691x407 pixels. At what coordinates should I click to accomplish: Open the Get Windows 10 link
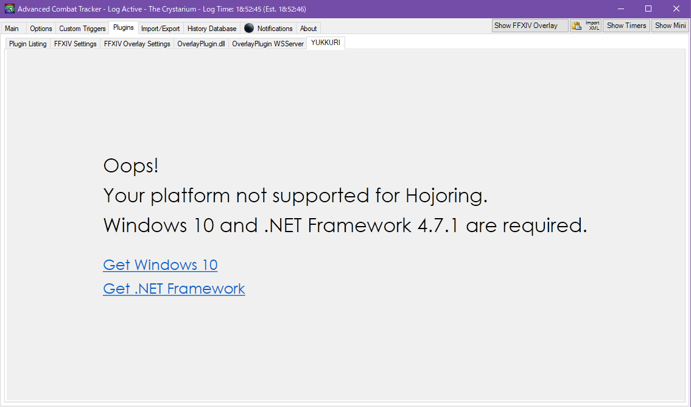coord(160,265)
